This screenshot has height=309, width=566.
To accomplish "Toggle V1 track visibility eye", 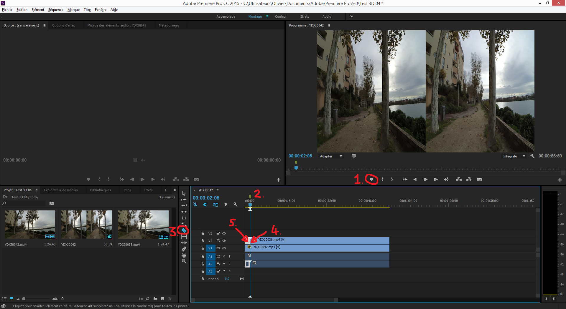I will pos(224,248).
